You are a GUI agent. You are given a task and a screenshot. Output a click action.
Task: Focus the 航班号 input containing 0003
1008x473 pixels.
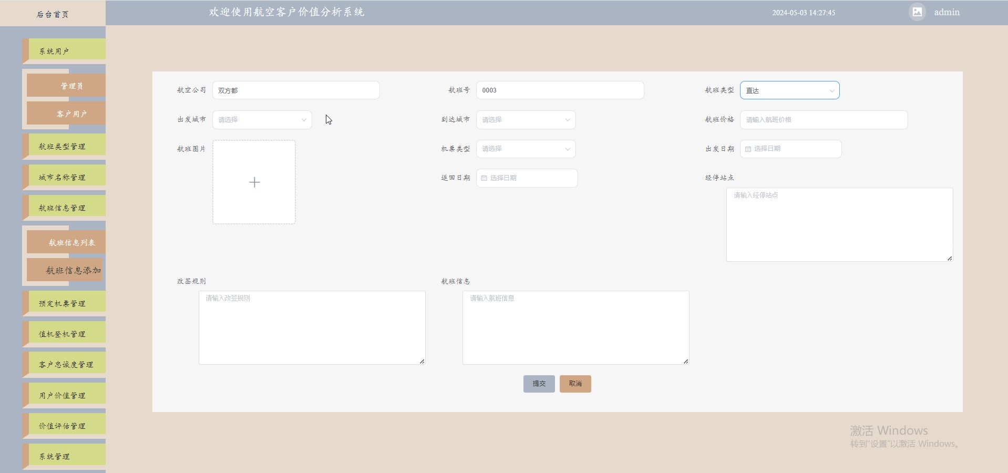tap(560, 90)
